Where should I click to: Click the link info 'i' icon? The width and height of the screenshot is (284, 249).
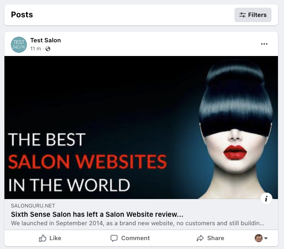266,199
